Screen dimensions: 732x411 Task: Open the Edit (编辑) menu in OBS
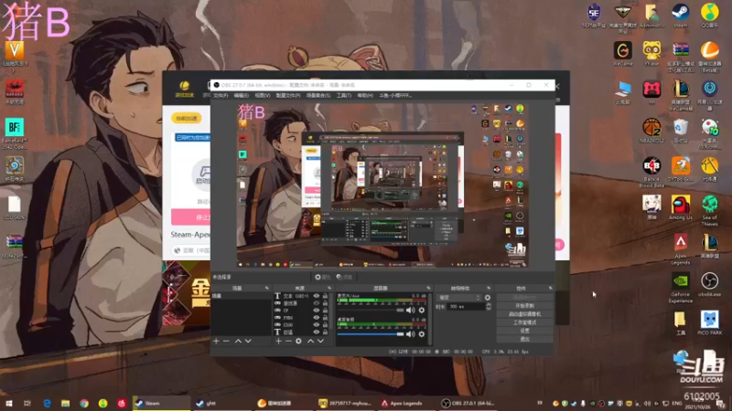click(x=241, y=95)
